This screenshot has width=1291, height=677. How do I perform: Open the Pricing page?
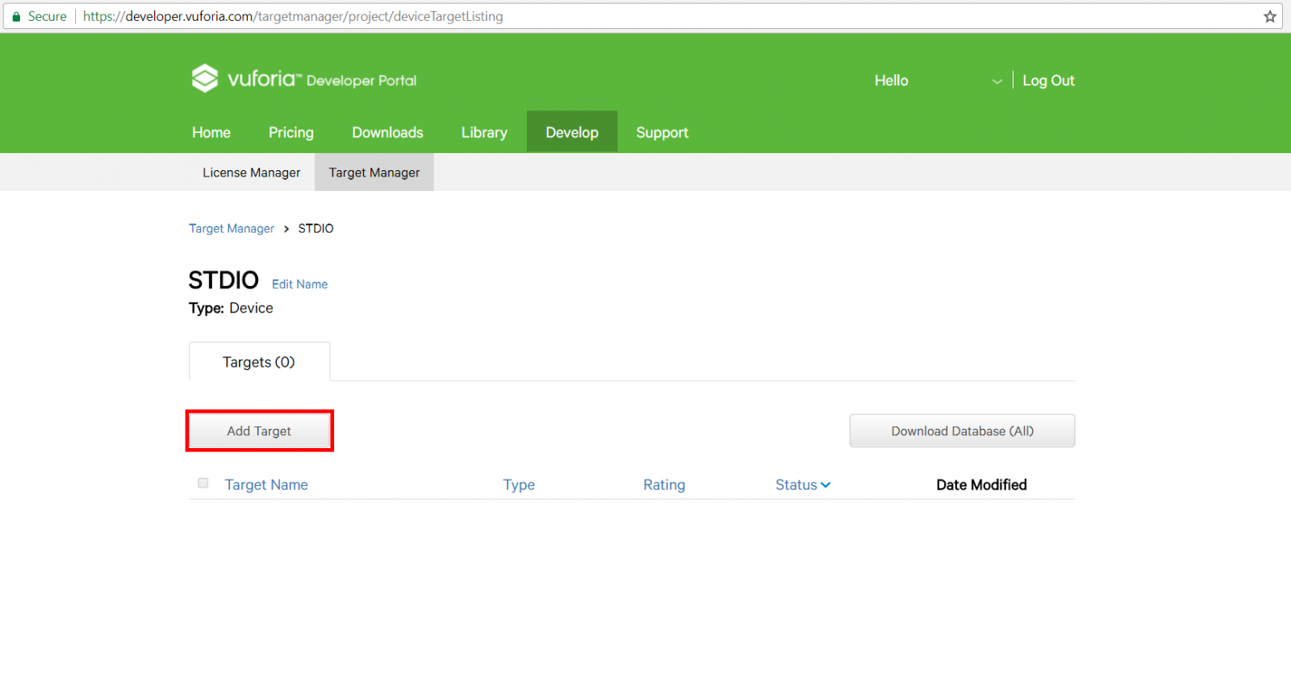291,132
